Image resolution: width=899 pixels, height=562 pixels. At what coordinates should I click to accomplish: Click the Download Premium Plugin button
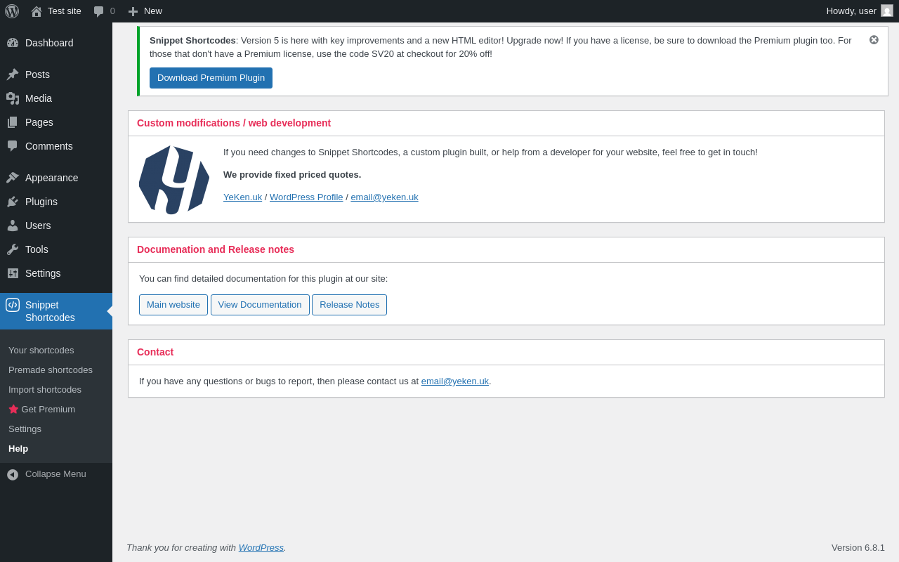point(211,78)
